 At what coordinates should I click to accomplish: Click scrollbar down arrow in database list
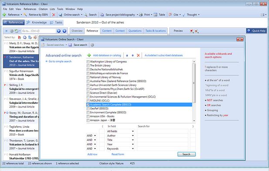pos(194,121)
